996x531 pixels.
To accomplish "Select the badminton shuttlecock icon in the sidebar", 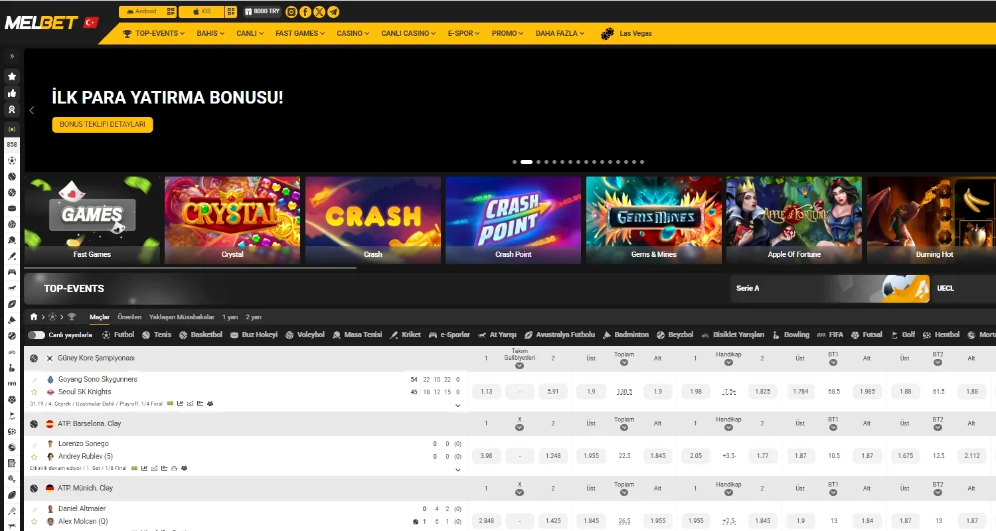I will (x=12, y=320).
